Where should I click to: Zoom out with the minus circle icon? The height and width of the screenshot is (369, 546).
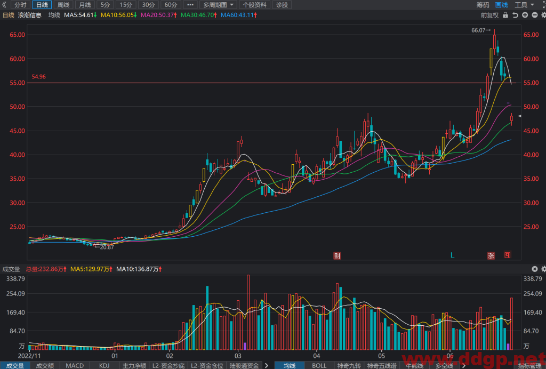tap(534, 15)
